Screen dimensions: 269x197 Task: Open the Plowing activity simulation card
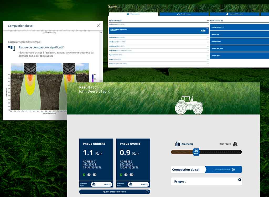(x=240, y=41)
